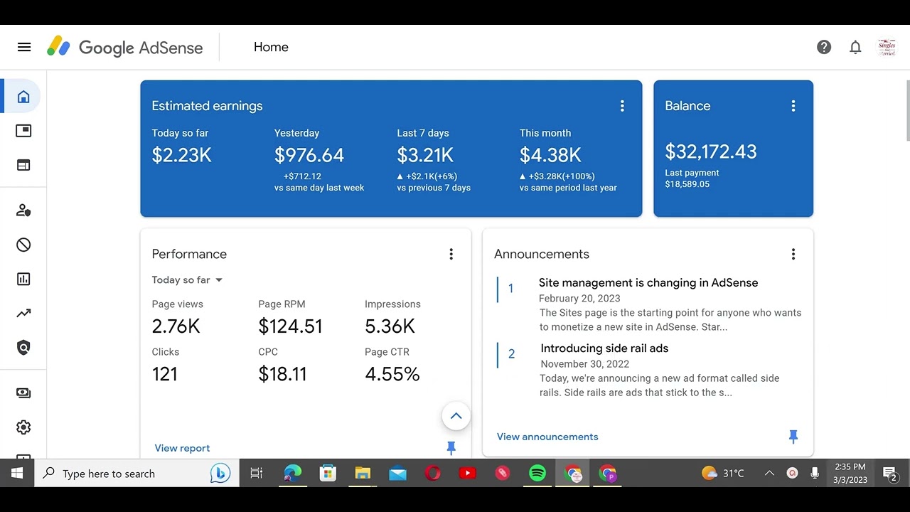Open the Windows action center notifications

pos(890,474)
